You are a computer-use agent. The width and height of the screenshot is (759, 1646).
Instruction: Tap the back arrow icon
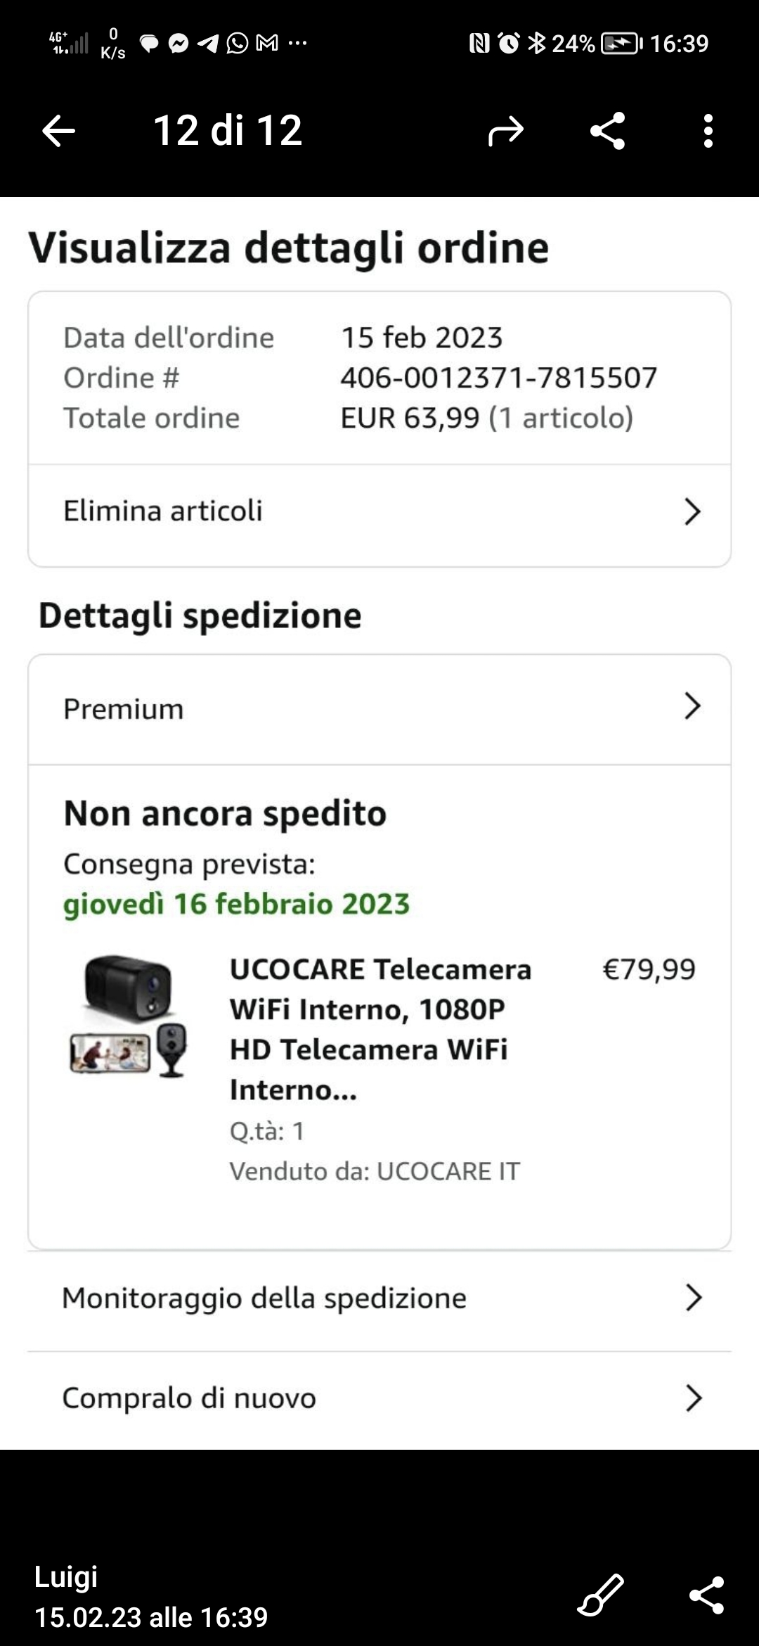[58, 131]
